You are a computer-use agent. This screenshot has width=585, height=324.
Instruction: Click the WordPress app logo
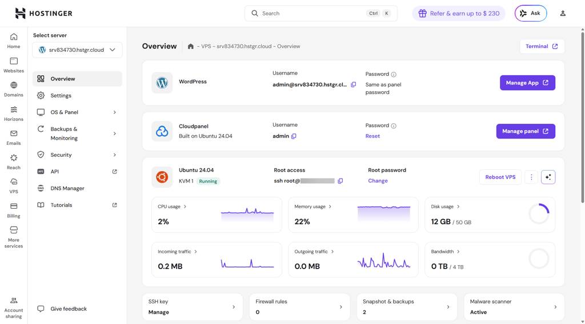click(x=162, y=83)
